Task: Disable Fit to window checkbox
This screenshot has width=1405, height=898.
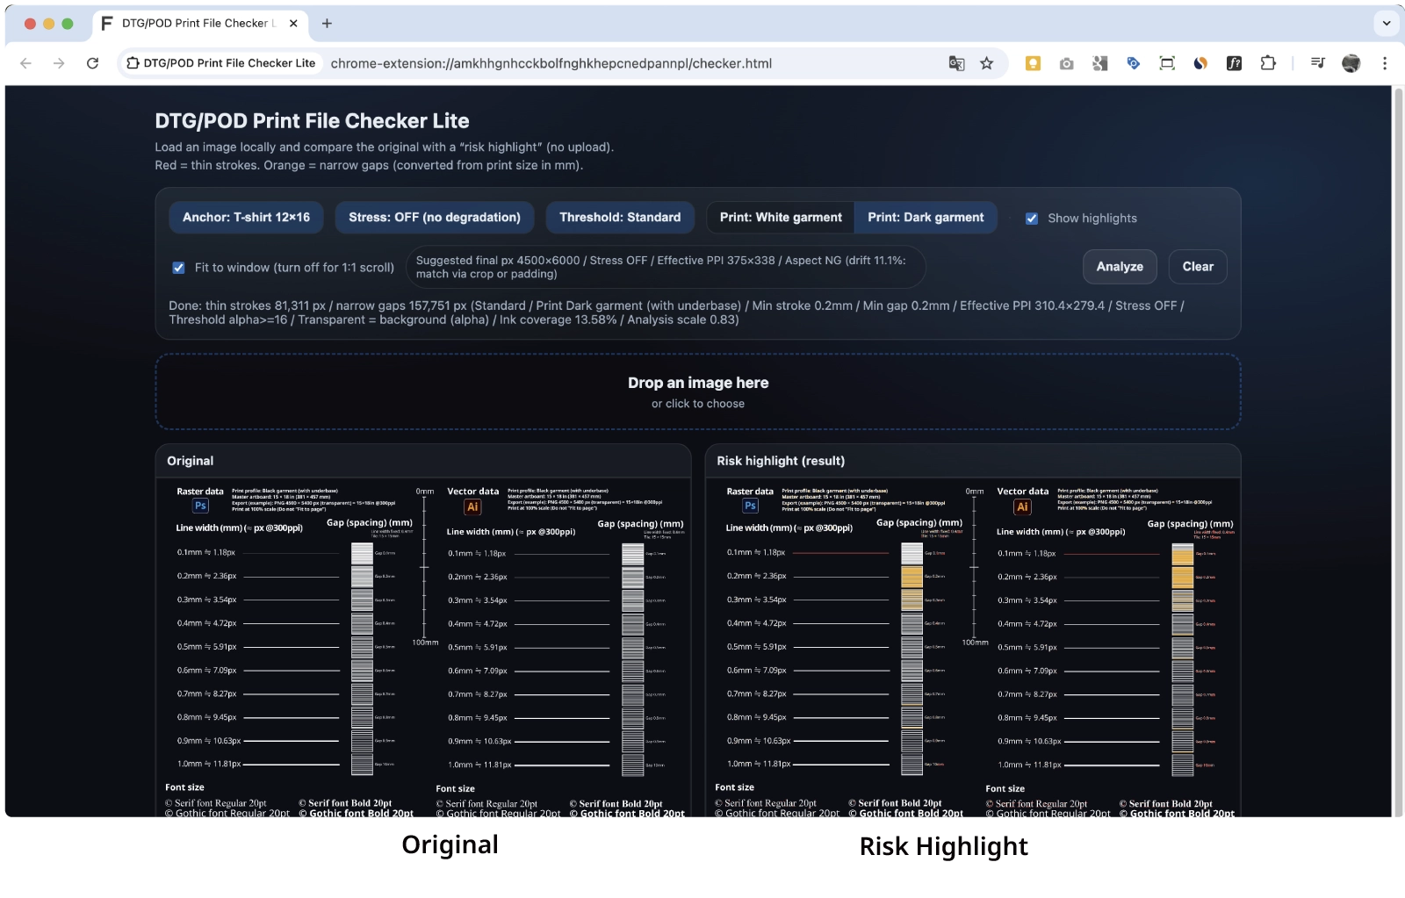Action: click(179, 268)
